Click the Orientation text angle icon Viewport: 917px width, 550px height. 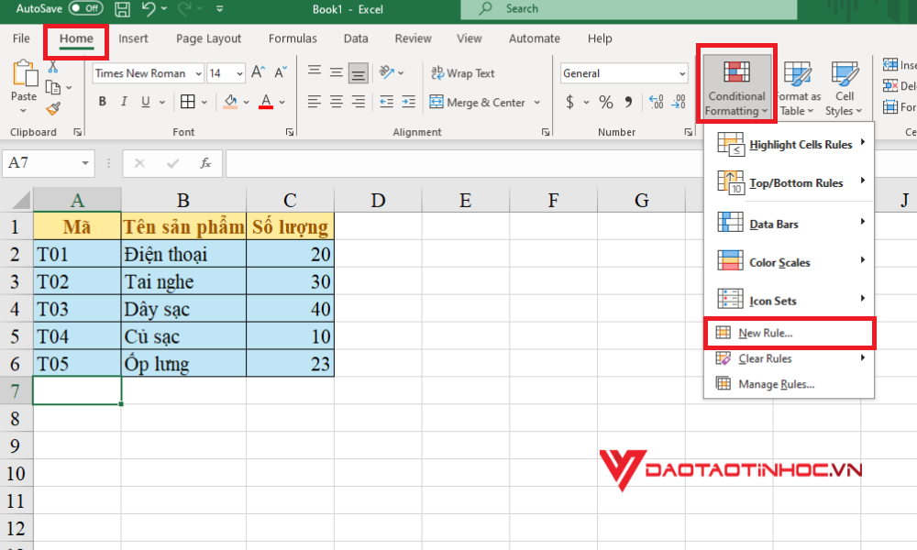tap(387, 72)
